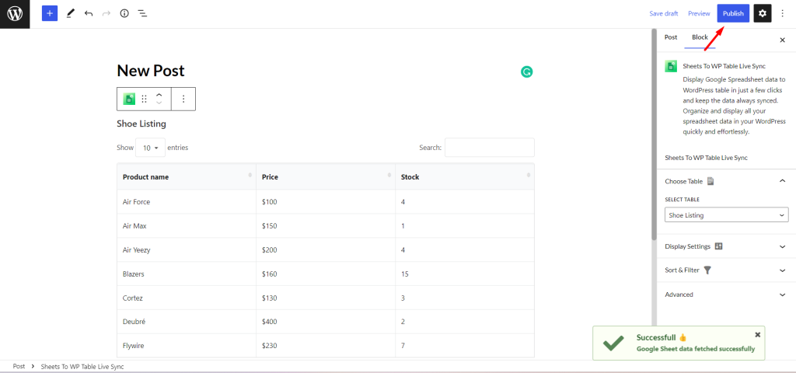Screen dimensions: 796x373
Task: Move block down with the down chevron
Action: [x=159, y=103]
